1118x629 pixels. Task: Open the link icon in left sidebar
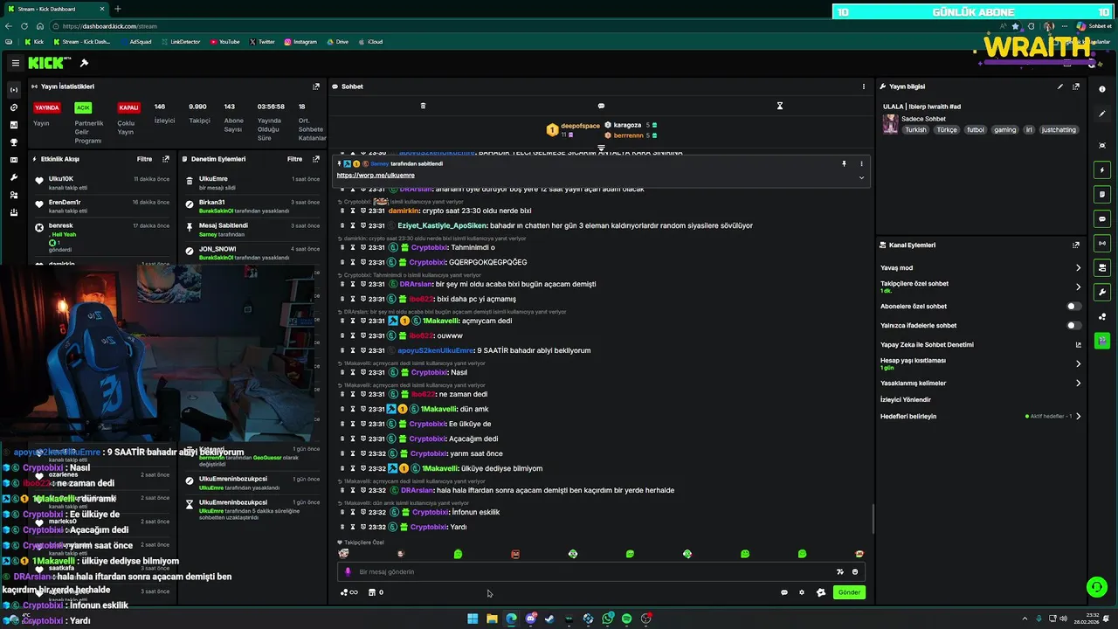click(13, 107)
